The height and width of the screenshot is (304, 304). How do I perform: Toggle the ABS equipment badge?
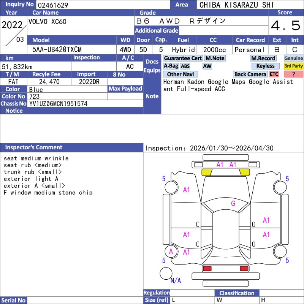point(185,66)
